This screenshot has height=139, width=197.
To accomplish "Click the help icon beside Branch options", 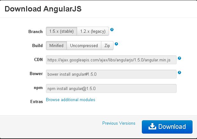I will tap(112, 30).
